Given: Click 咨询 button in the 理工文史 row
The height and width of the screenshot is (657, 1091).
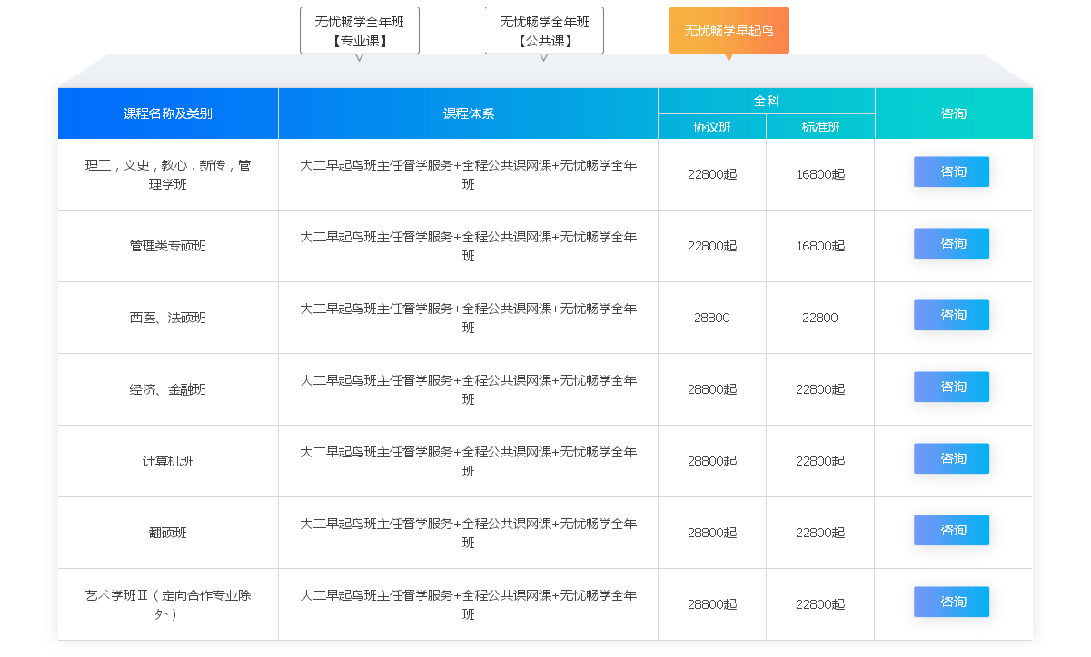Looking at the screenshot, I should pyautogui.click(x=951, y=172).
